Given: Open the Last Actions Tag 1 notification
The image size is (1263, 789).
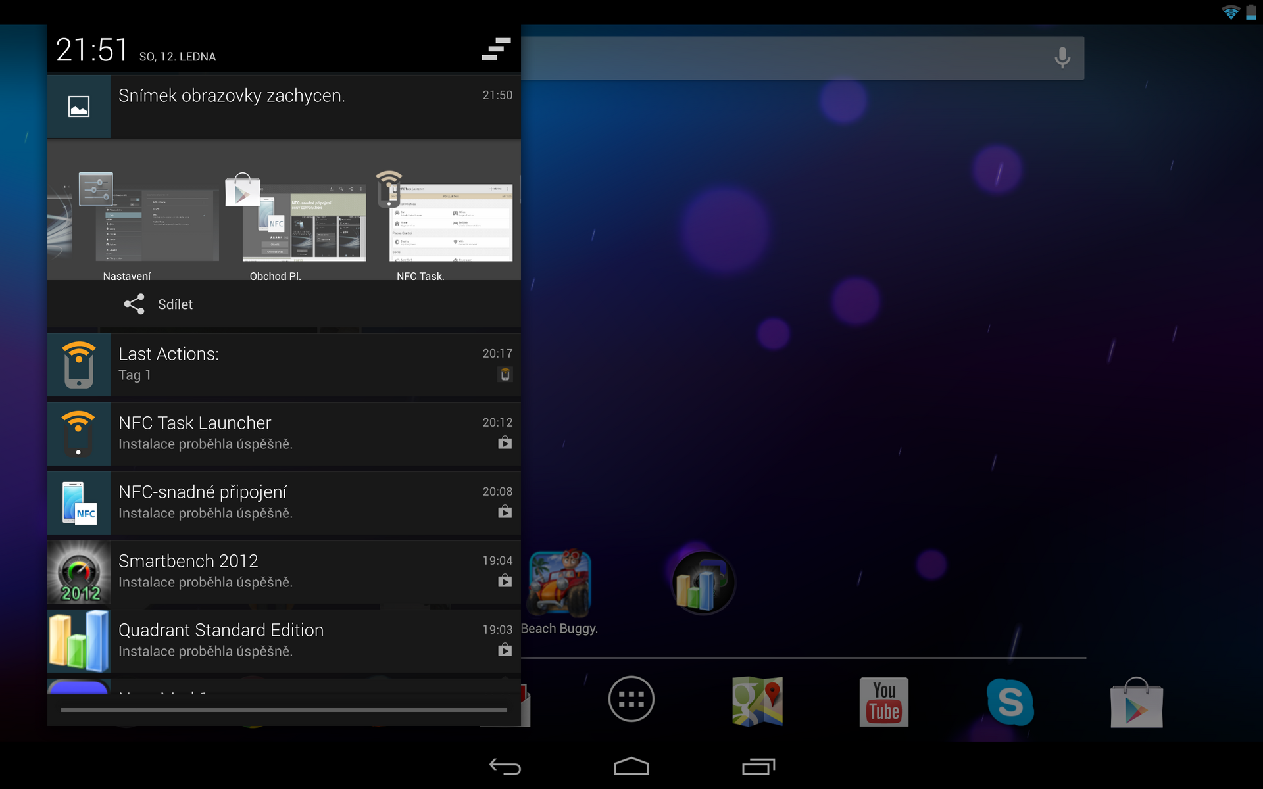Looking at the screenshot, I should (283, 364).
